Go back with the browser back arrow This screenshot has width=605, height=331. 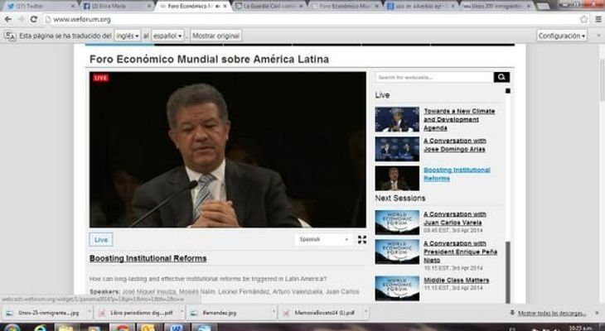[7, 19]
